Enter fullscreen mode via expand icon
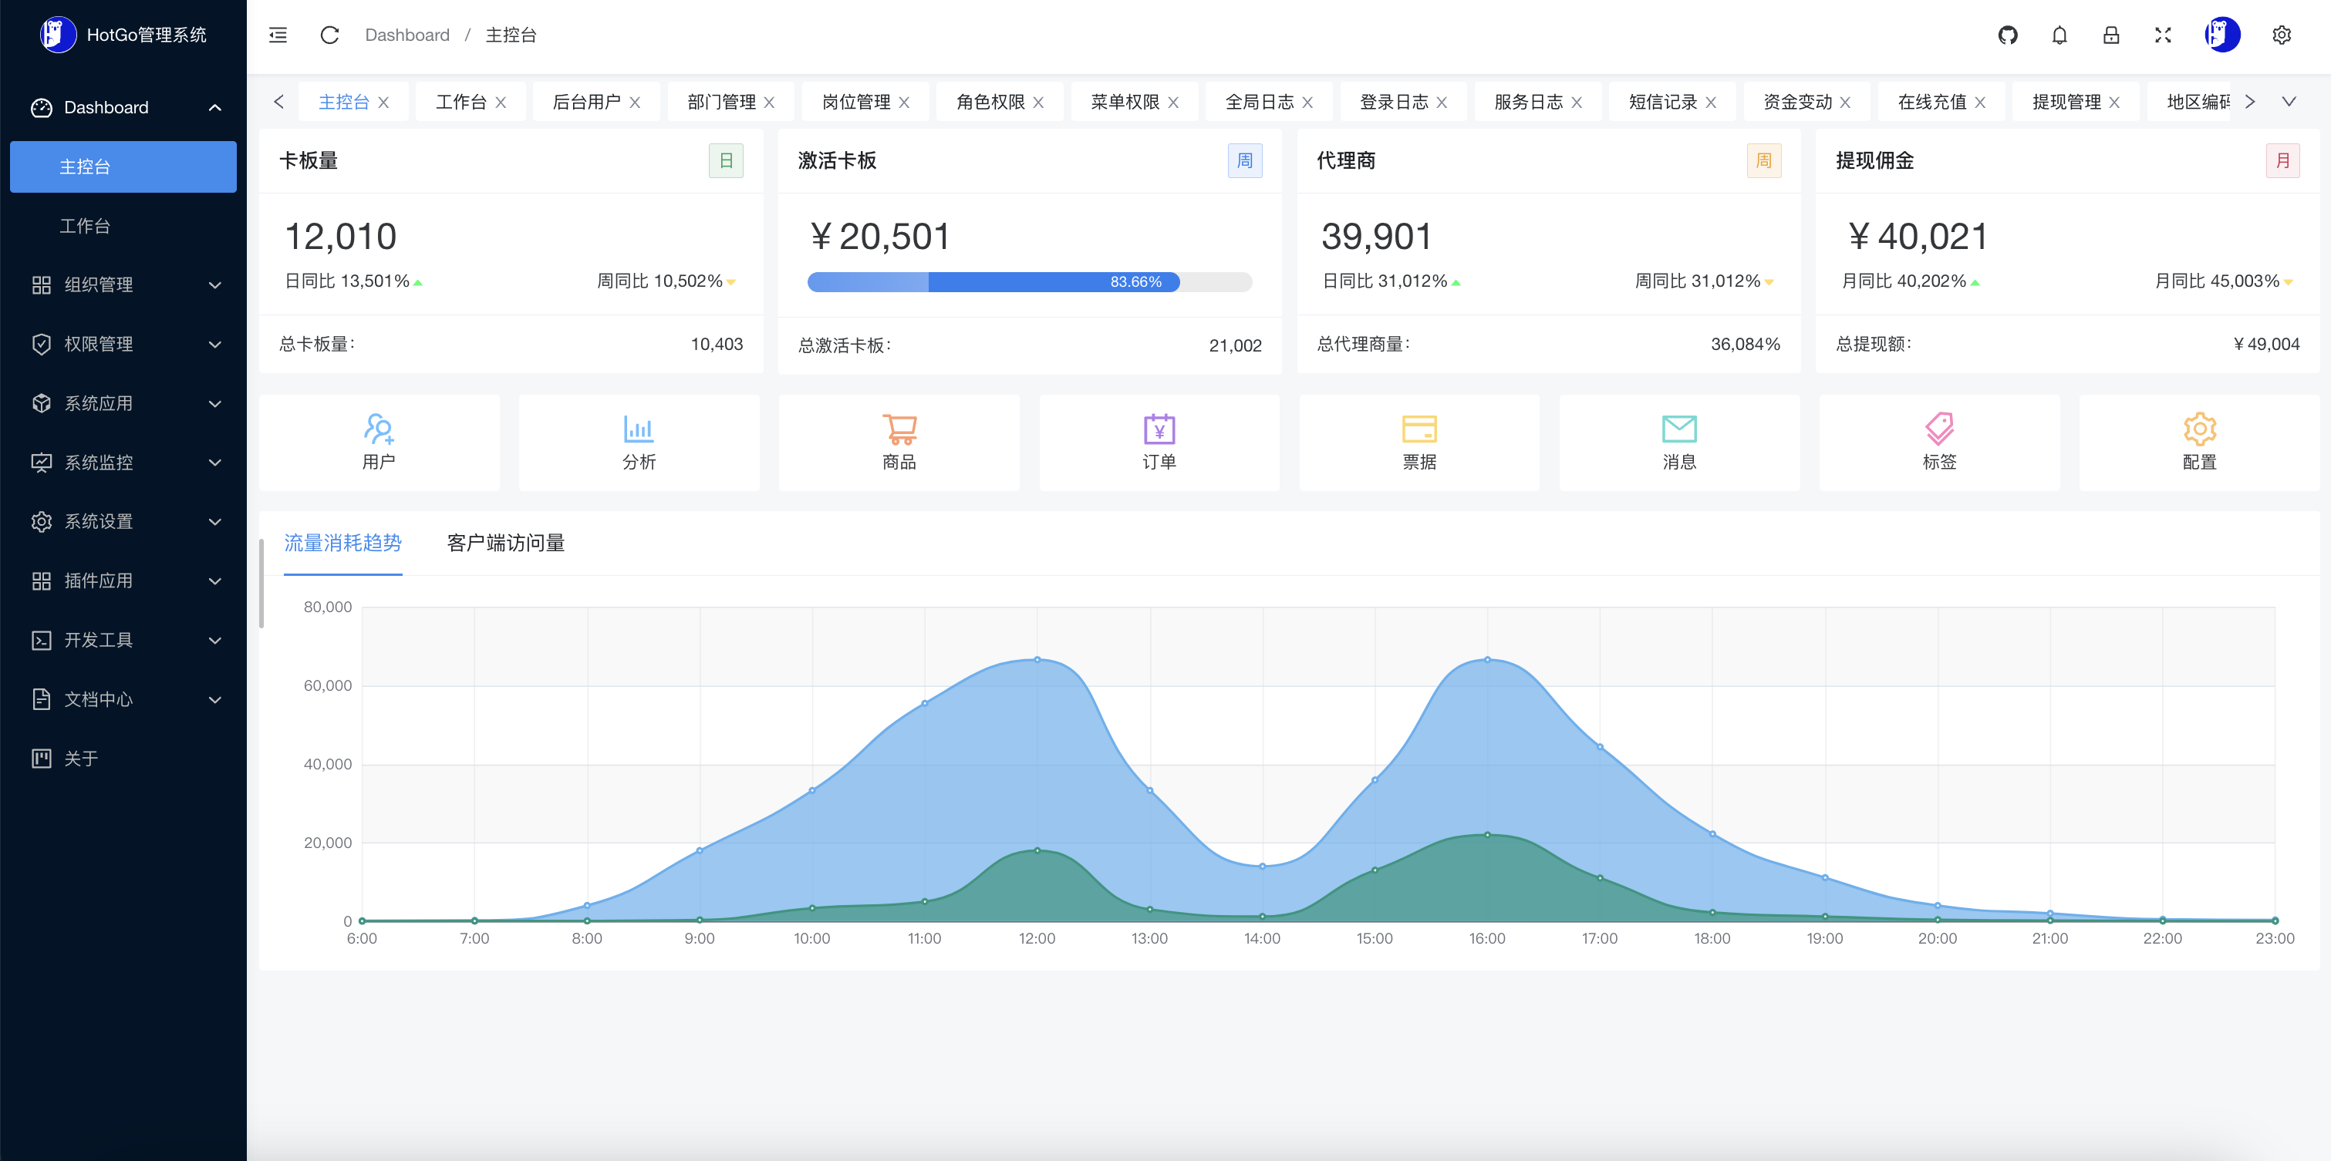 pyautogui.click(x=2163, y=35)
